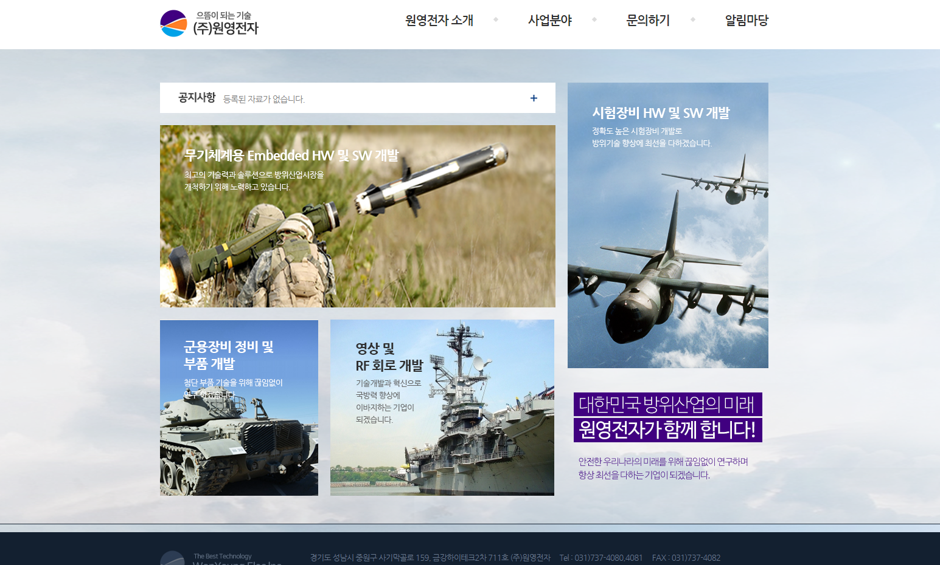Open the 군용장비 정비 및 부품 개발 heading
Viewport: 940px width, 565px height.
point(229,355)
